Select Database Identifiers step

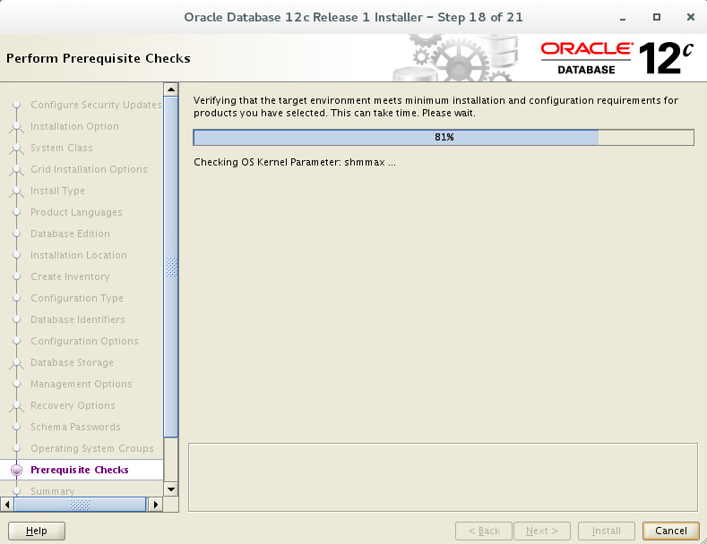(x=78, y=319)
